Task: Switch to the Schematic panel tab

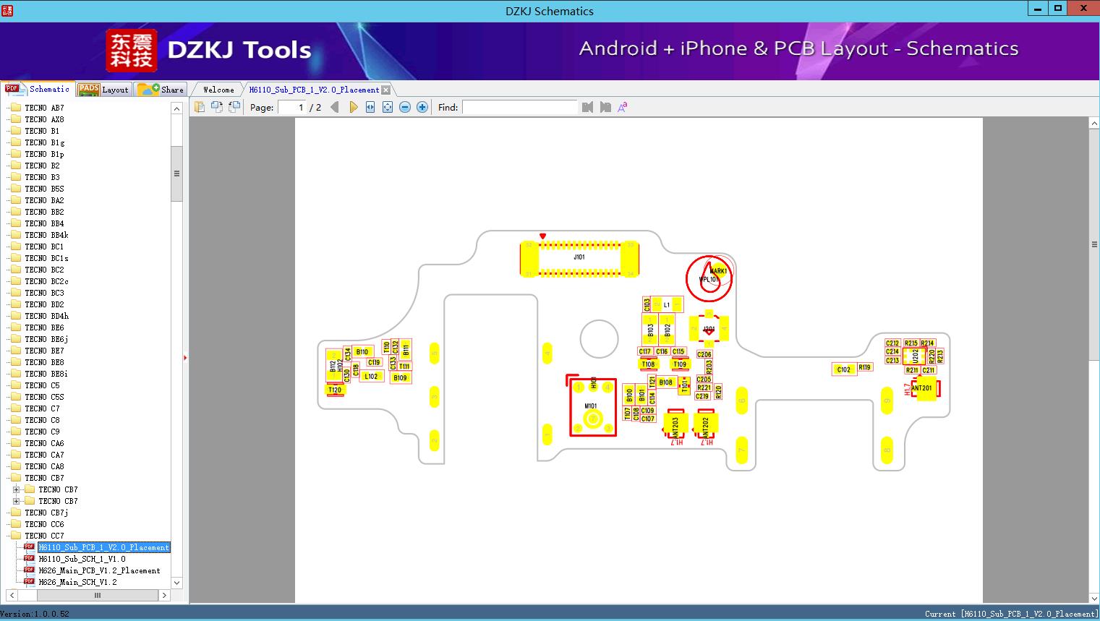Action: click(38, 89)
